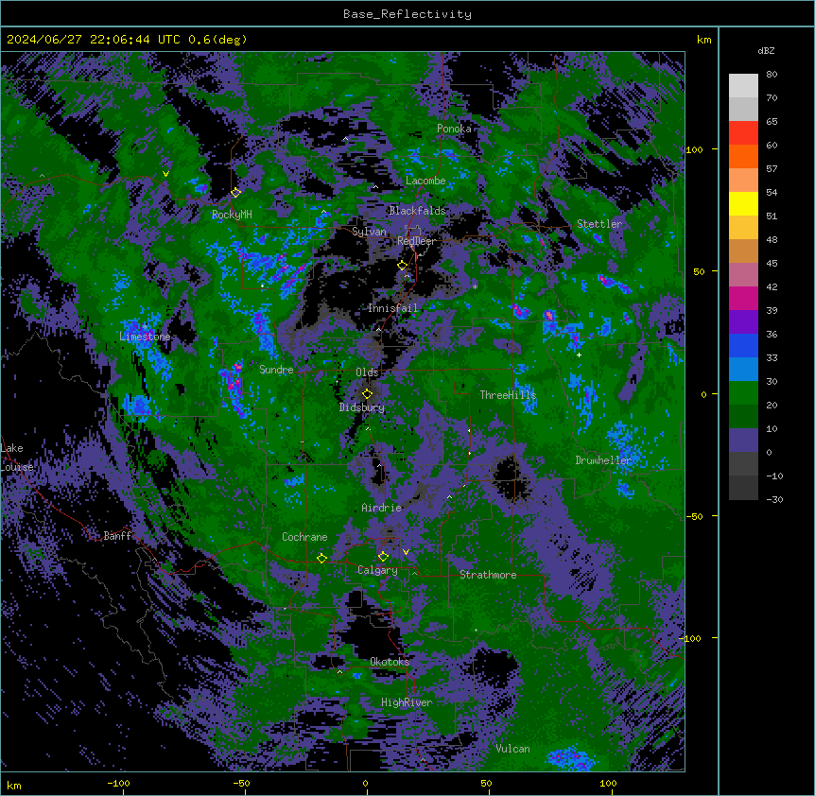Click the yellow 54 dBZ legend swatch
The image size is (815, 796).
pyautogui.click(x=743, y=203)
